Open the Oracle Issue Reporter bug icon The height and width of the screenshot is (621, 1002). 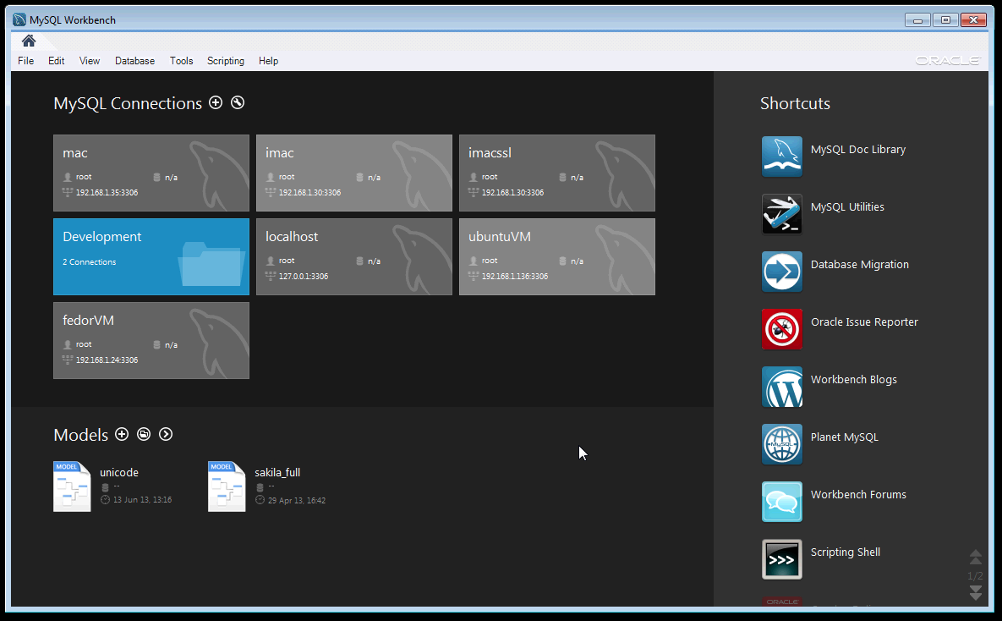point(781,329)
